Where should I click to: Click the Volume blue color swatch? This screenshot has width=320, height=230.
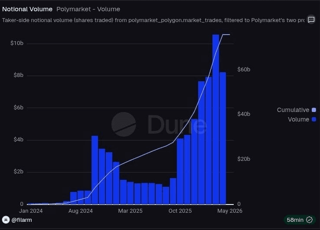click(314, 119)
